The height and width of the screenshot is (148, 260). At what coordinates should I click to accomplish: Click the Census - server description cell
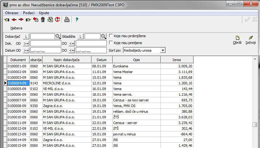[136, 123]
